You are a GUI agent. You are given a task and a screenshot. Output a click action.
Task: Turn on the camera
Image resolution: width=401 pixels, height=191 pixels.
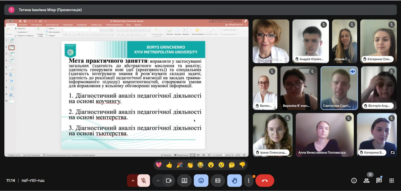point(169,181)
